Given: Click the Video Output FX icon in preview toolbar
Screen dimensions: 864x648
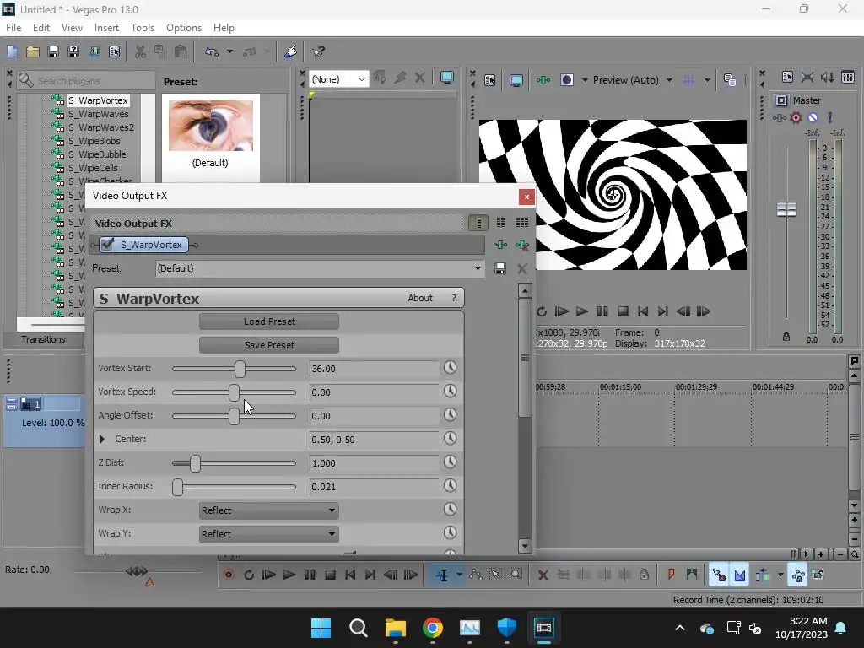Looking at the screenshot, I should pos(543,80).
